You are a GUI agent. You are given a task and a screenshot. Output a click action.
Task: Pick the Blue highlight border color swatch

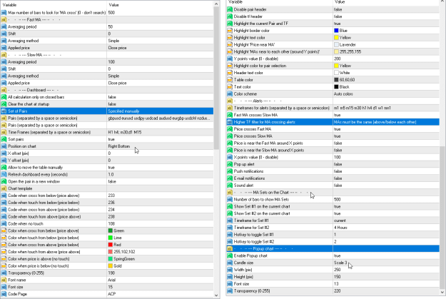[336, 31]
